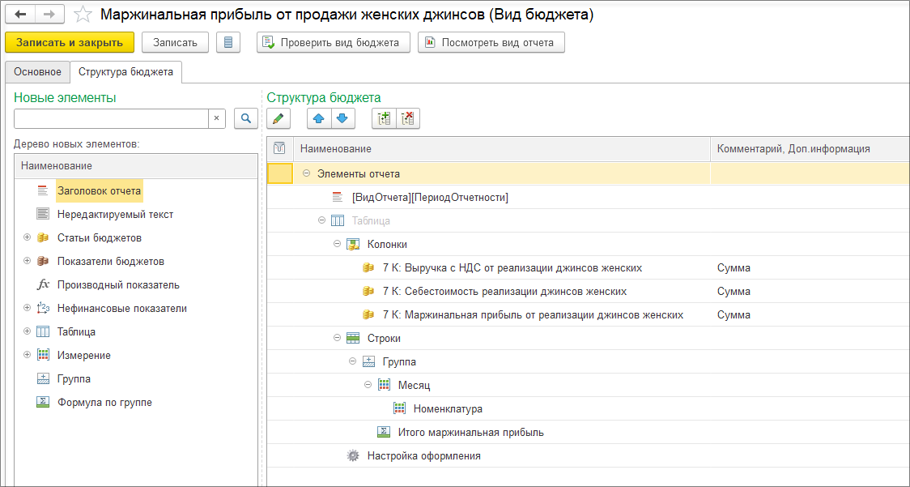Image resolution: width=910 pixels, height=487 pixels.
Task: Click inside the new elements search input field
Action: point(111,118)
